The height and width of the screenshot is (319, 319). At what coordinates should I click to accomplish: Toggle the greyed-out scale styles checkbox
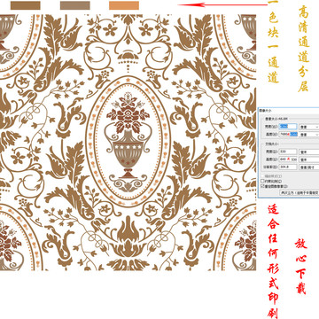(x=262, y=176)
